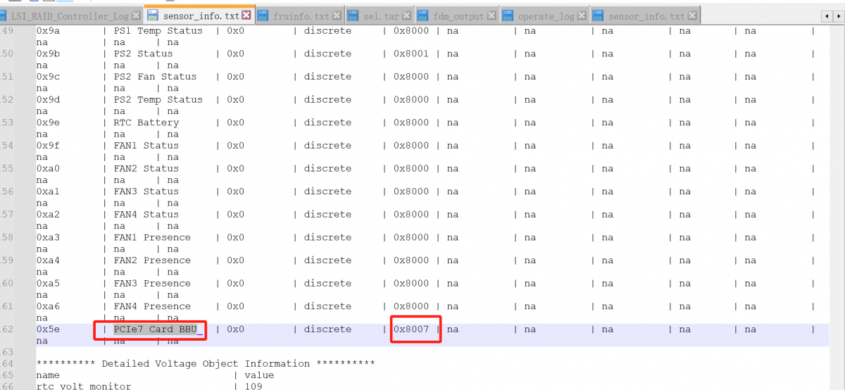Image resolution: width=845 pixels, height=390 pixels.
Task: Close the sel.tar tab
Action: [x=407, y=15]
